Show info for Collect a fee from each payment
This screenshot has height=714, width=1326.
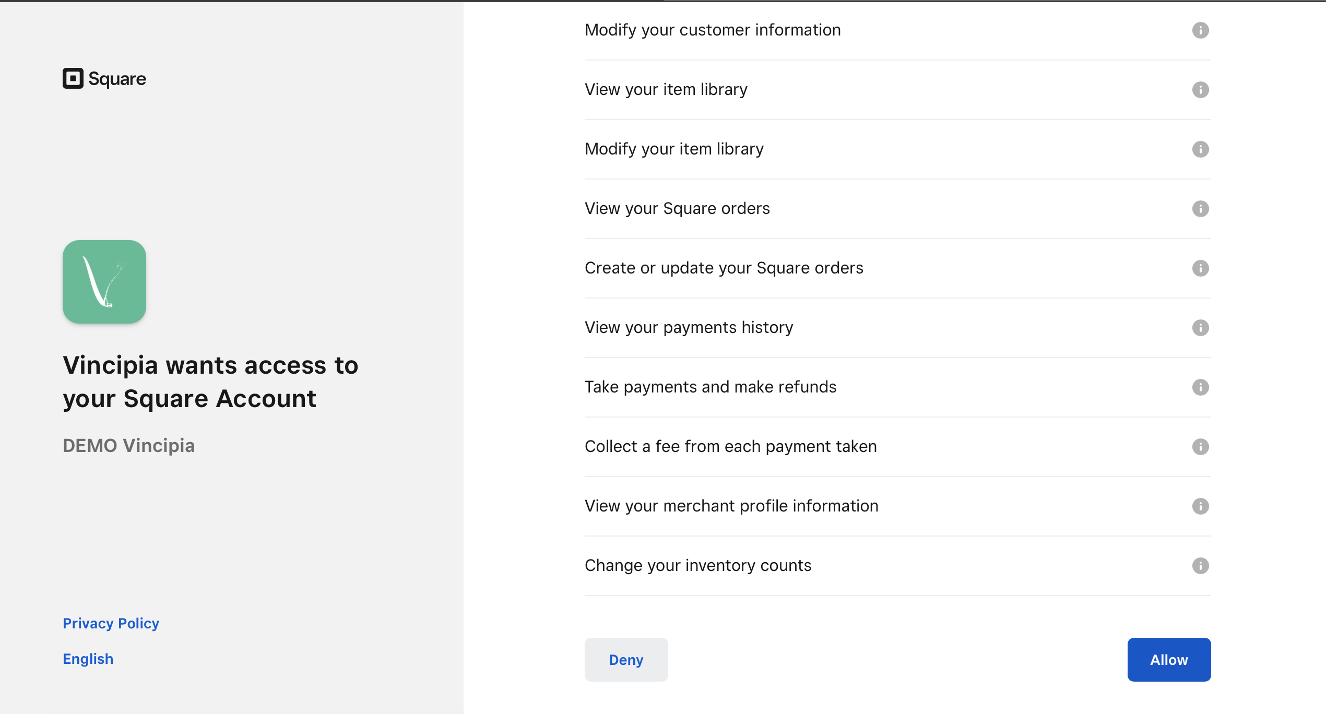(x=1200, y=447)
